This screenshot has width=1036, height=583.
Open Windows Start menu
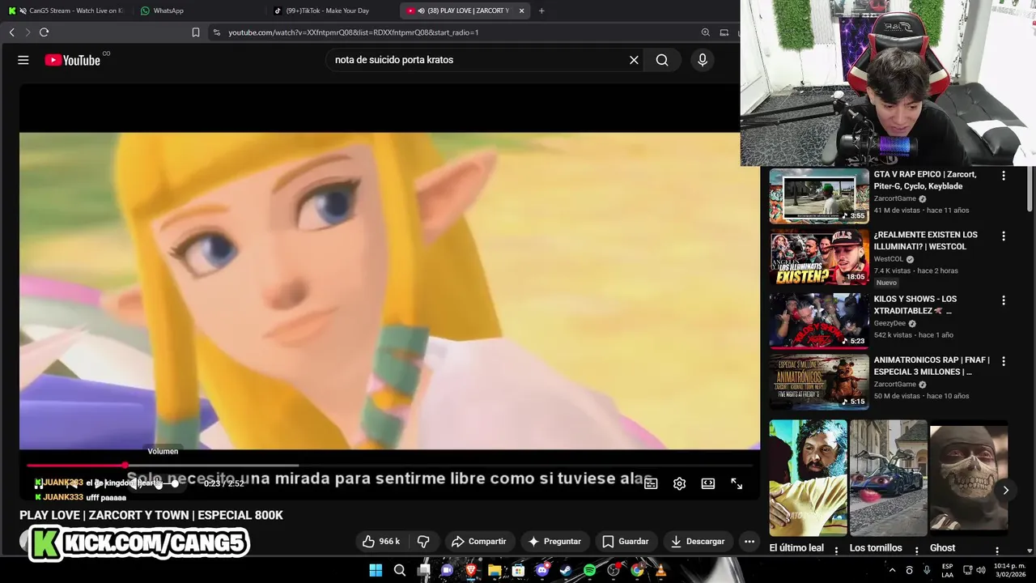click(376, 570)
